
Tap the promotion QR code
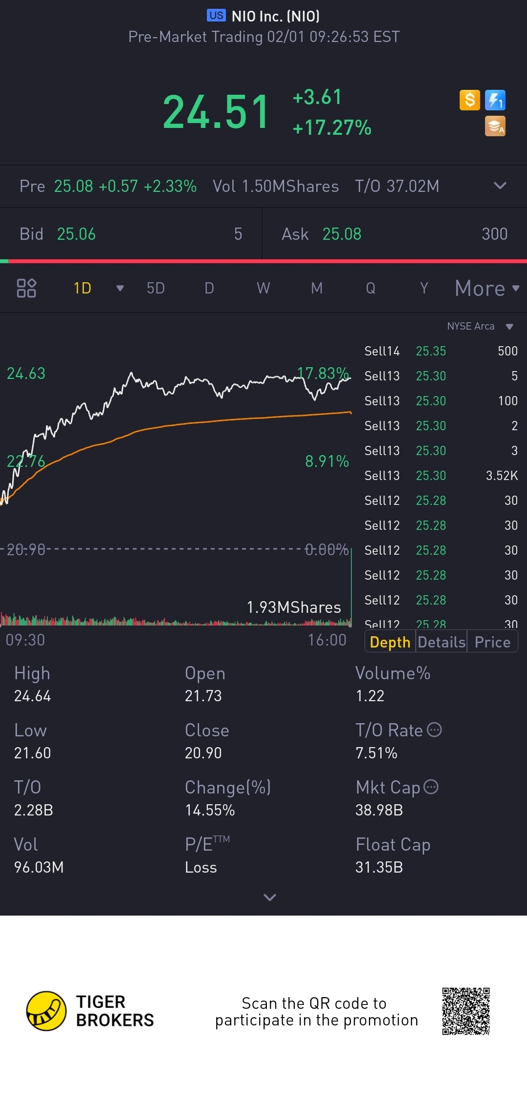[466, 1011]
